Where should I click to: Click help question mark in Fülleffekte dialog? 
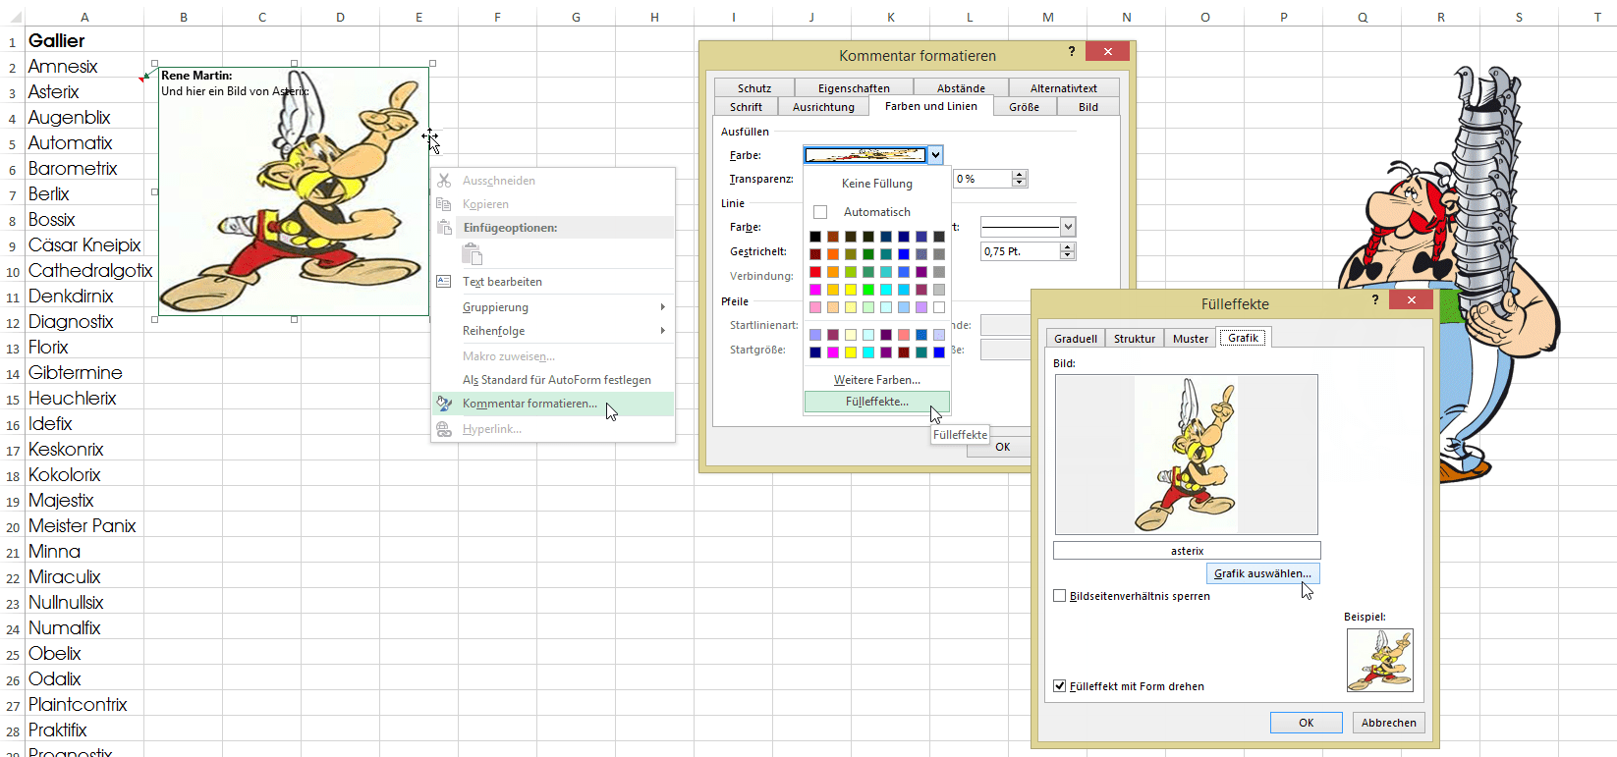coord(1375,299)
